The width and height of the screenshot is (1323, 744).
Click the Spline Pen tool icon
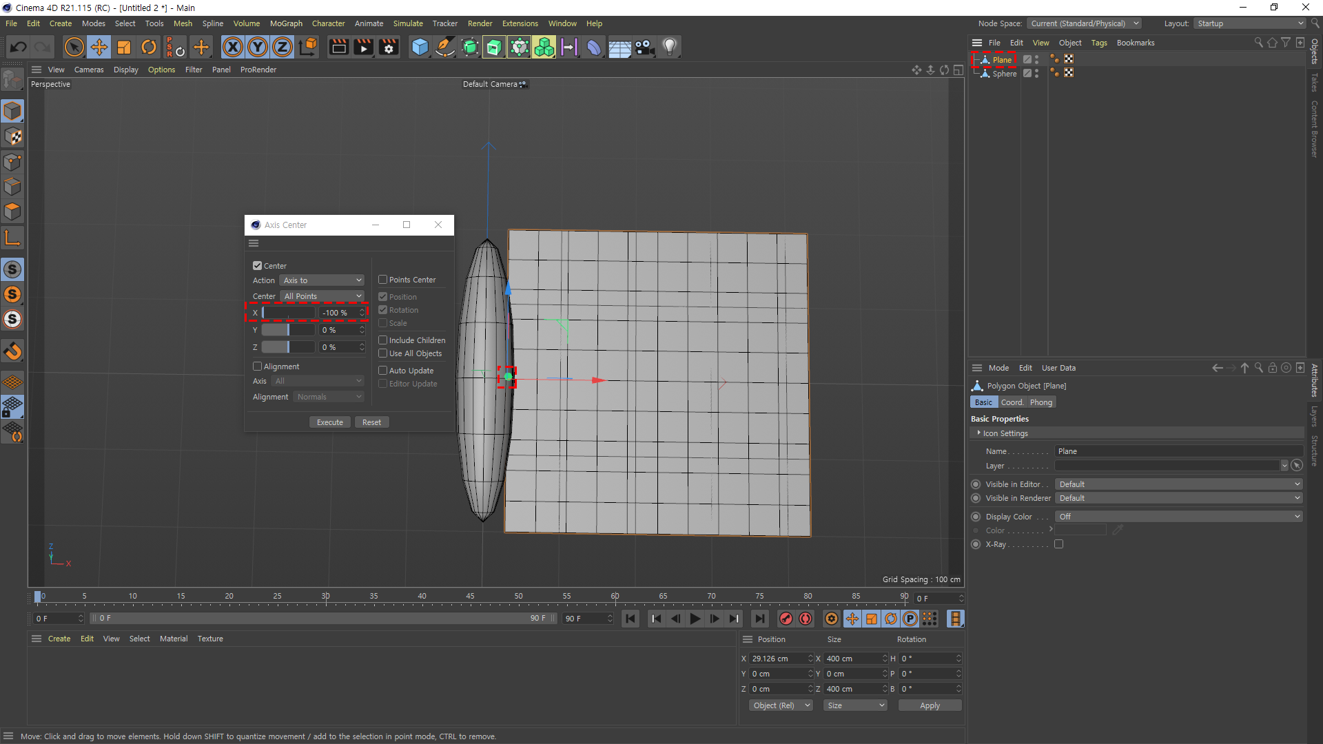click(445, 47)
